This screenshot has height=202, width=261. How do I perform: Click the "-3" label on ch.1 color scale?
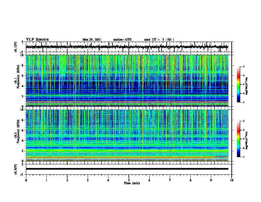pos(243,67)
